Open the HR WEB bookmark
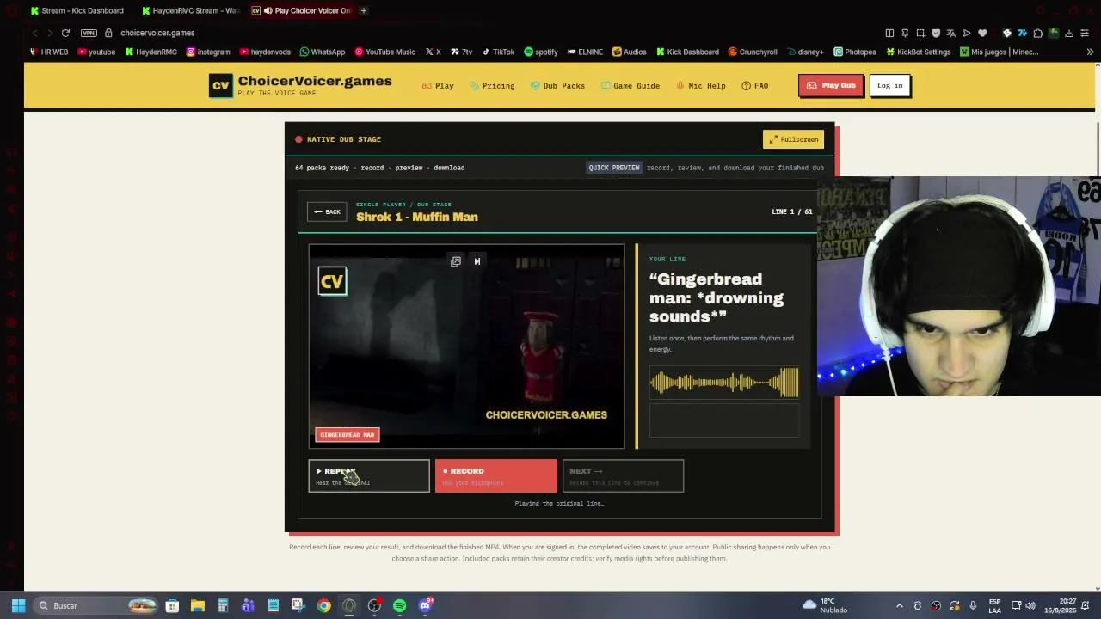The width and height of the screenshot is (1101, 619). click(48, 52)
